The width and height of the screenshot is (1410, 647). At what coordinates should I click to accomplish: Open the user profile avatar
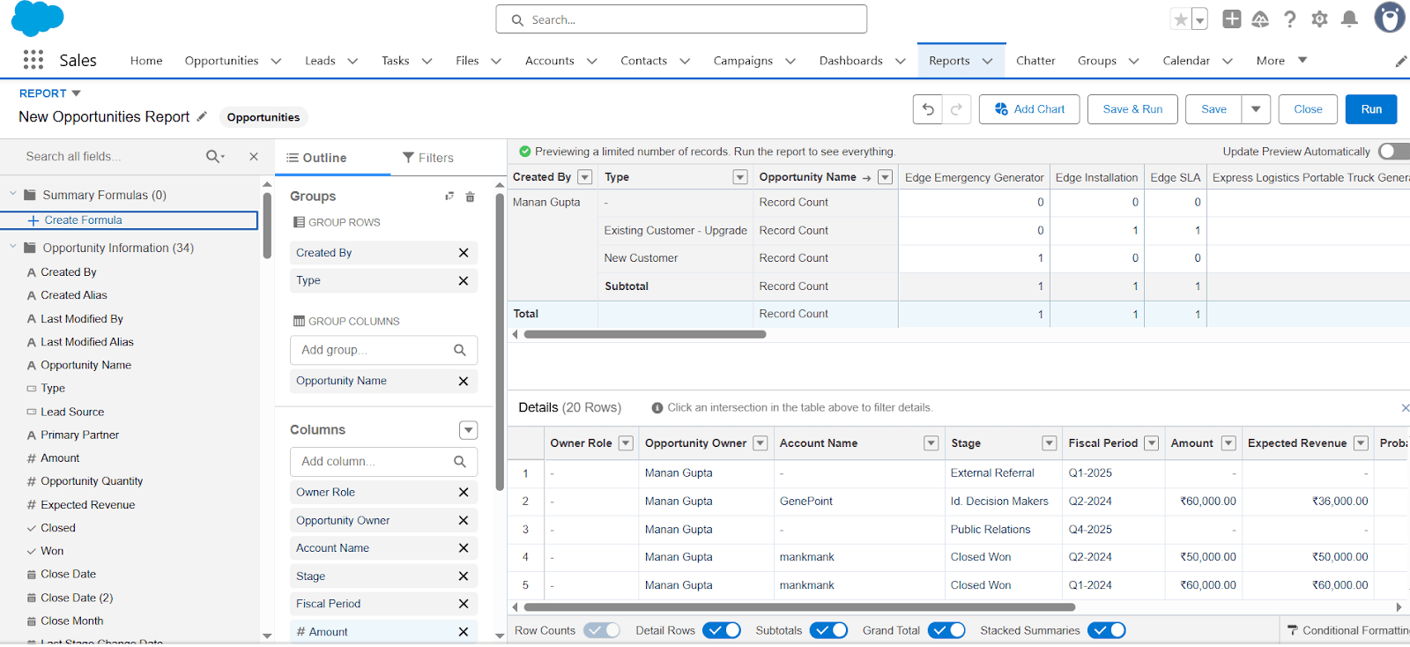pyautogui.click(x=1390, y=18)
